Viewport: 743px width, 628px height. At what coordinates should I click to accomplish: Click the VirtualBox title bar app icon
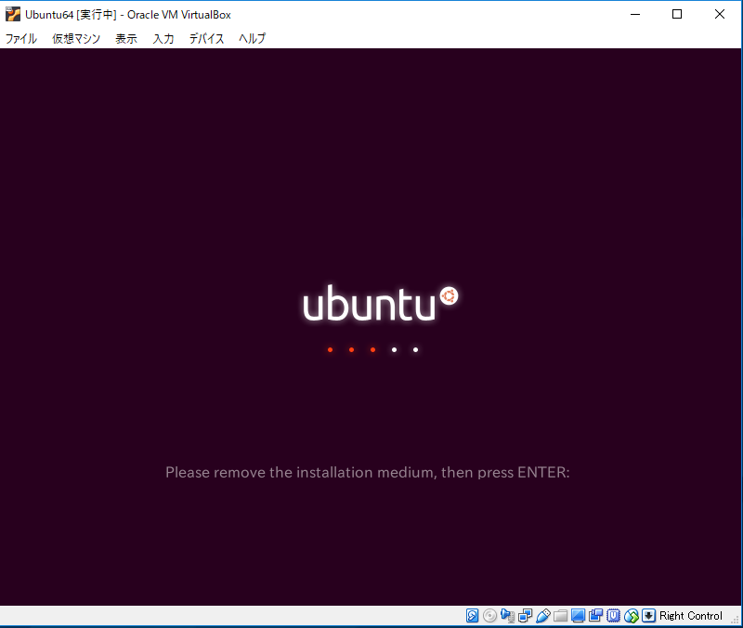pos(13,14)
